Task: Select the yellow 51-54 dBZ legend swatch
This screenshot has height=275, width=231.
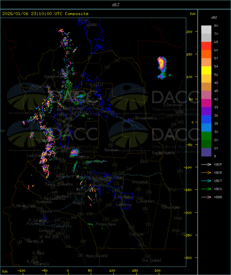Action: coord(206,71)
